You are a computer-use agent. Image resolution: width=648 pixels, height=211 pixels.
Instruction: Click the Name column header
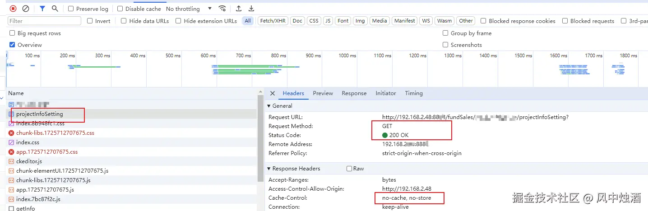click(x=132, y=93)
